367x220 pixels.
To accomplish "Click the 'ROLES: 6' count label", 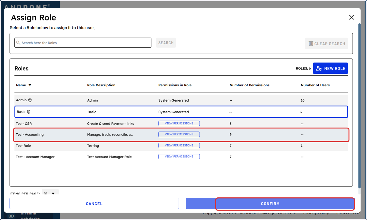I will coord(303,68).
